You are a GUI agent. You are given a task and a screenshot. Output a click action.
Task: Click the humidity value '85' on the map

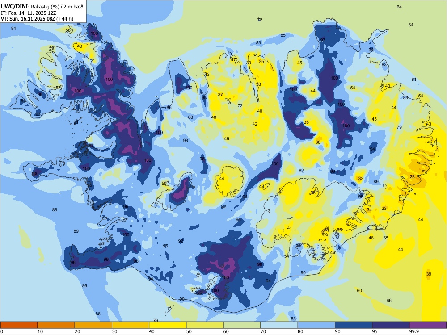[x=283, y=35]
